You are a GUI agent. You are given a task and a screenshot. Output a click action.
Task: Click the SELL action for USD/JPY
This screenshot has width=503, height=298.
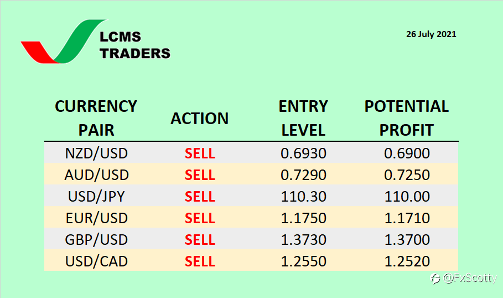click(x=200, y=196)
